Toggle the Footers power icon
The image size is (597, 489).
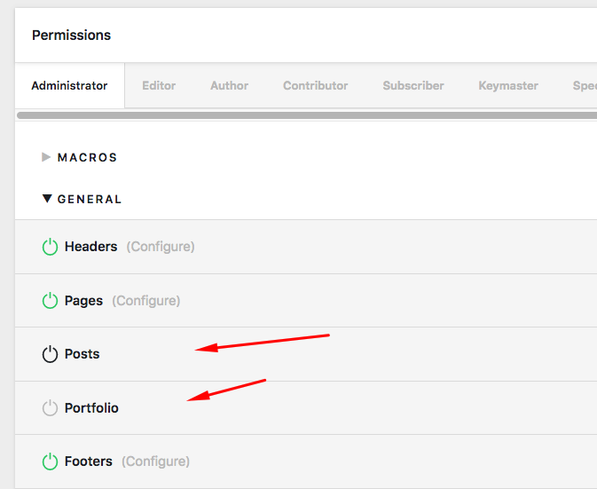(x=50, y=461)
